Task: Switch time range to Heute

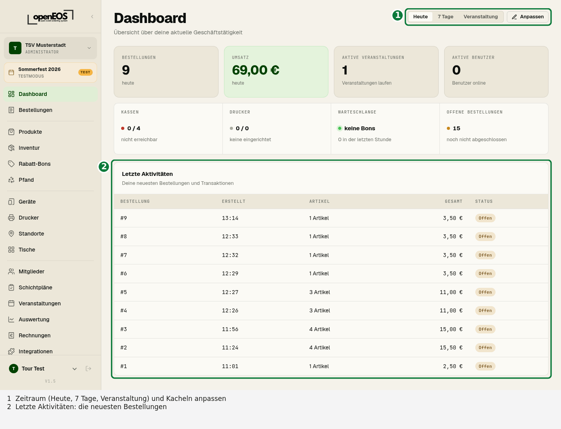Action: point(420,17)
